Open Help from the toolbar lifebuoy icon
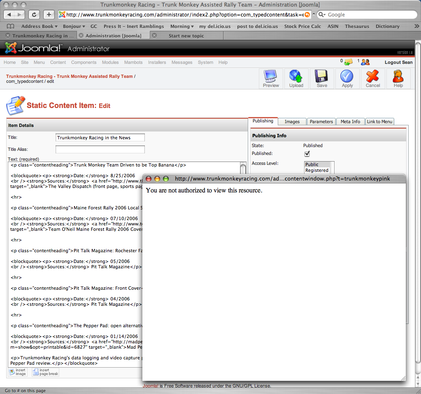Screen dimensions: 421x394 click(x=398, y=78)
